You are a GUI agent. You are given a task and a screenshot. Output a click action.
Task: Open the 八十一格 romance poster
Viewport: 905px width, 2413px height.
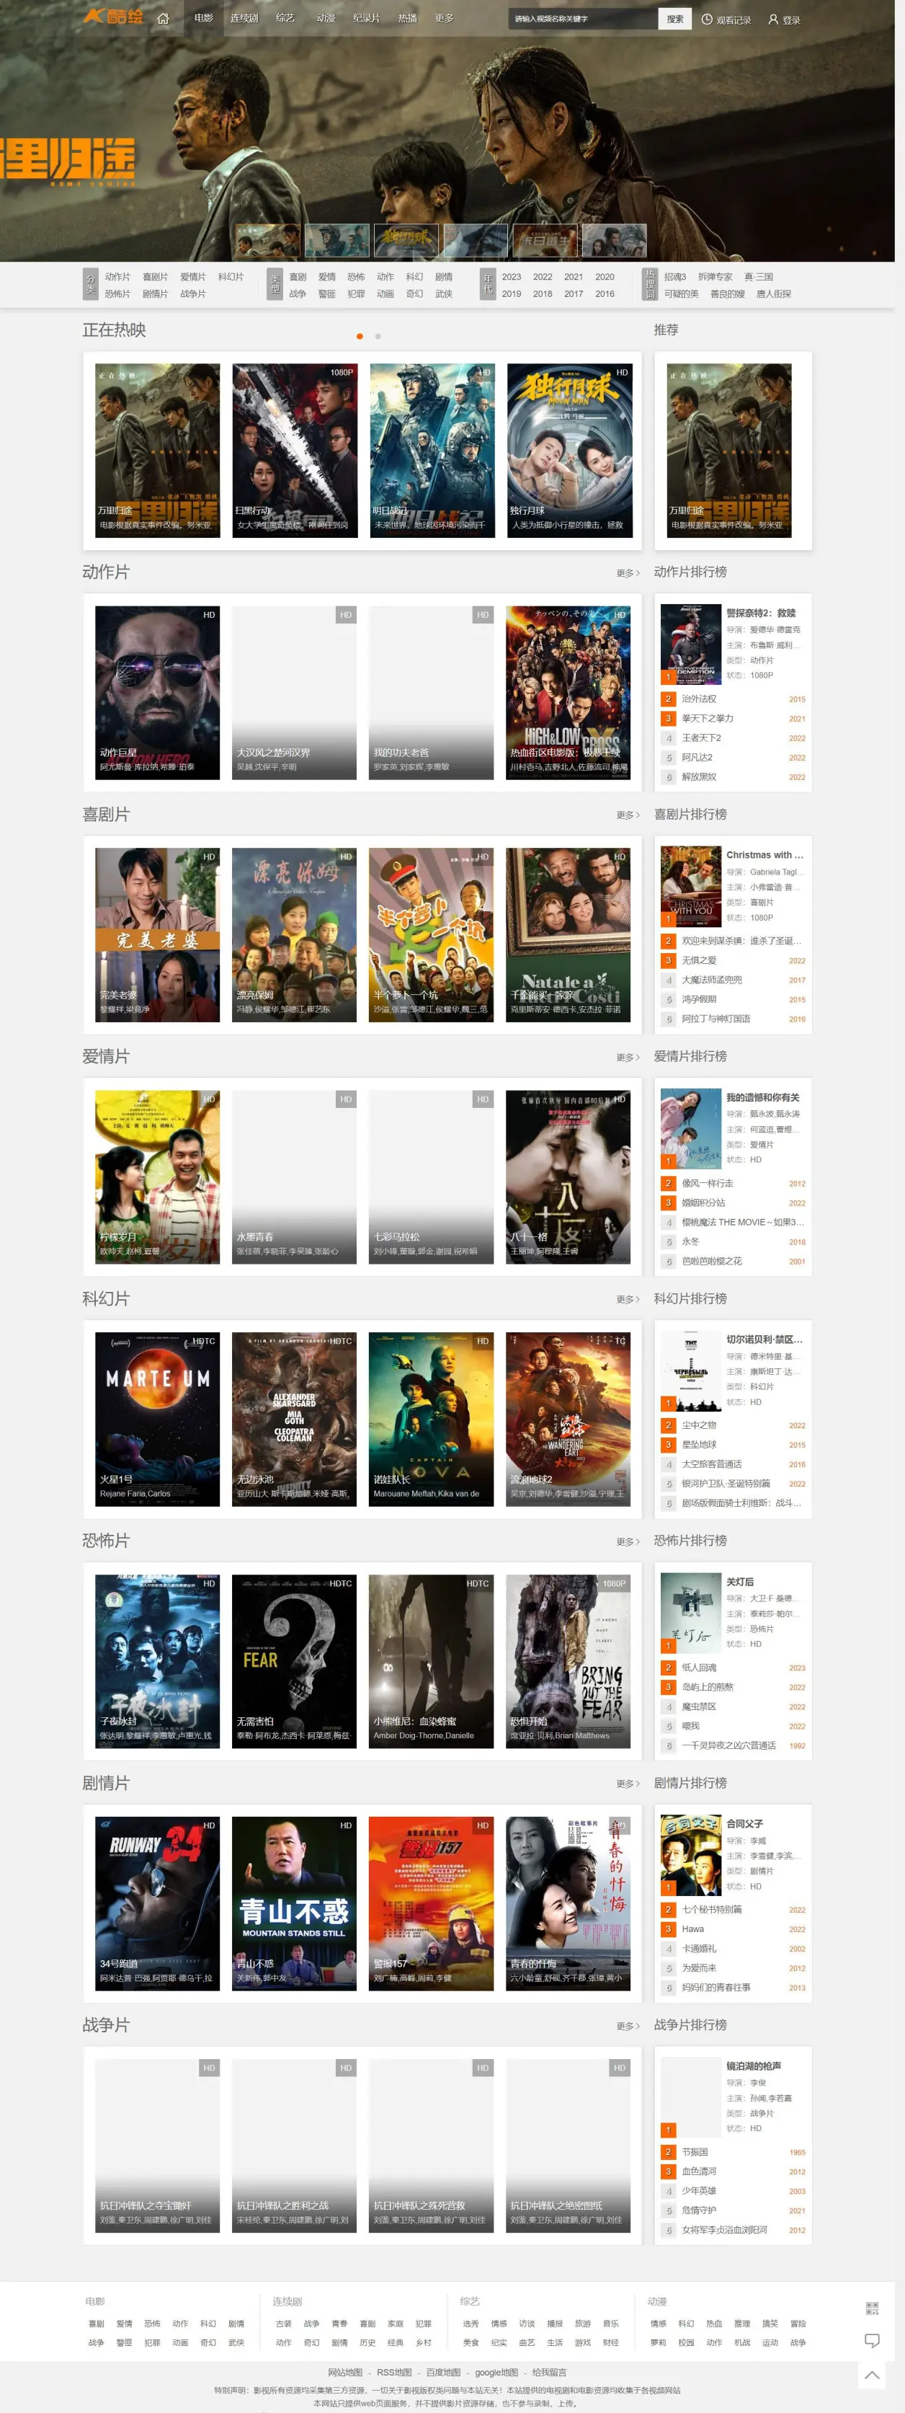coord(568,1177)
